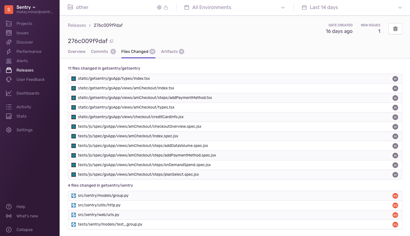The width and height of the screenshot is (410, 236).
Task: Open the Performance label in sidebar
Action: 29,52
